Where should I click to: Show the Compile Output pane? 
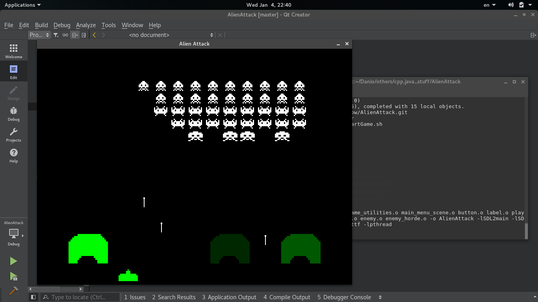(x=287, y=297)
